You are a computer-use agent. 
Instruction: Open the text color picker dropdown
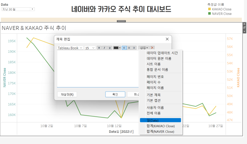(117, 48)
